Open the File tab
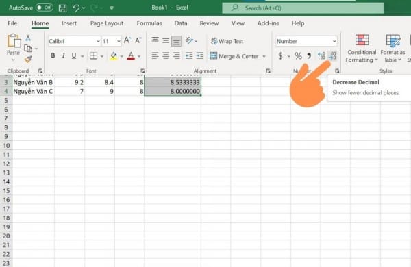This screenshot has height=267, width=411. click(12, 23)
